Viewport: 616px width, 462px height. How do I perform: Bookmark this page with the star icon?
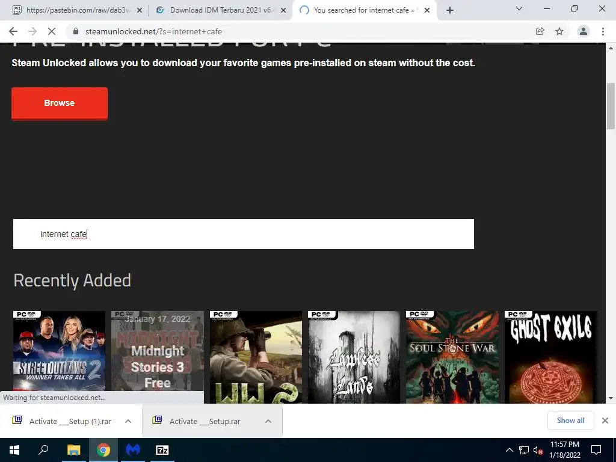pyautogui.click(x=559, y=31)
